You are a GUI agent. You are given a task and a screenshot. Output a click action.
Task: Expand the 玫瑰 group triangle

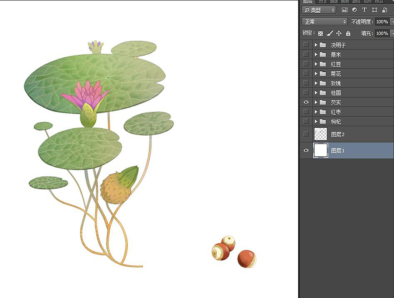[316, 83]
